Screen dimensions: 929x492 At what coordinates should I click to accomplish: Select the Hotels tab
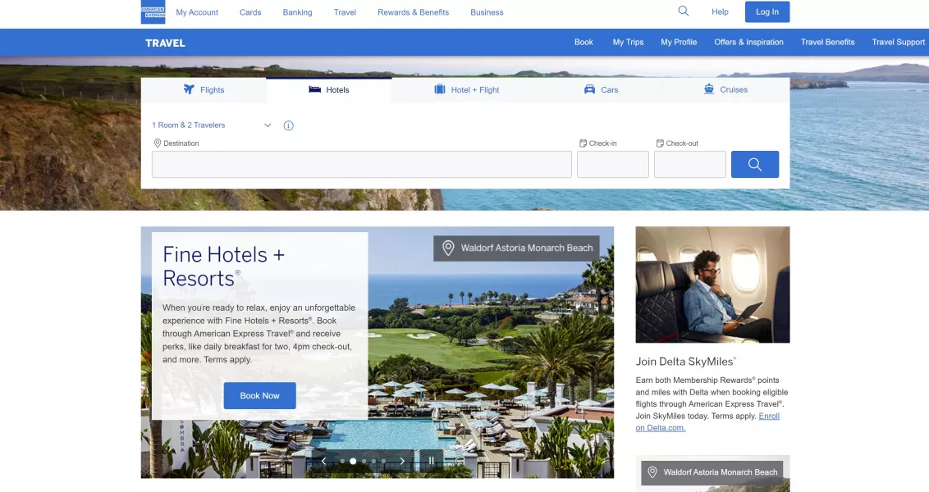pyautogui.click(x=329, y=90)
